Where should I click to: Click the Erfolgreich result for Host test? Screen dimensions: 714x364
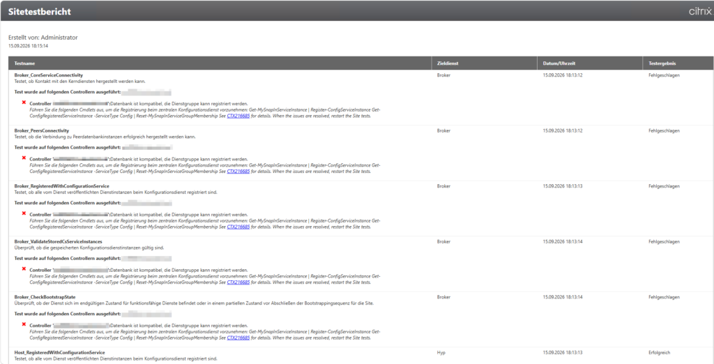pos(660,353)
